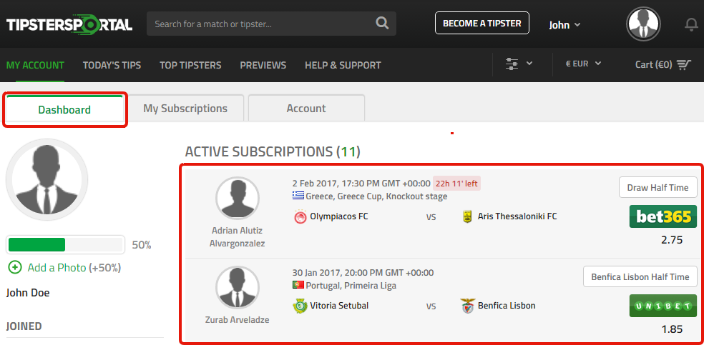Click the Add a Photo link
This screenshot has height=345, width=704.
coord(57,268)
